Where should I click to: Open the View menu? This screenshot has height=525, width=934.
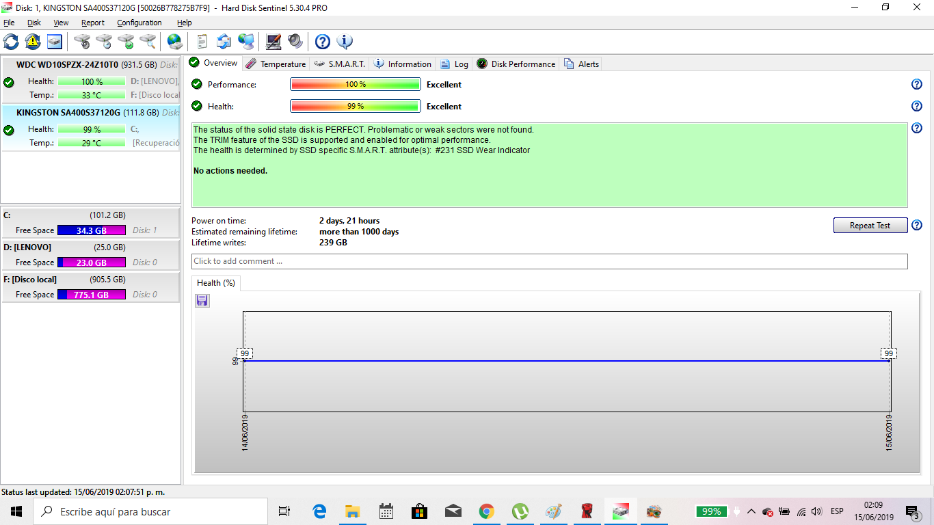click(x=61, y=23)
